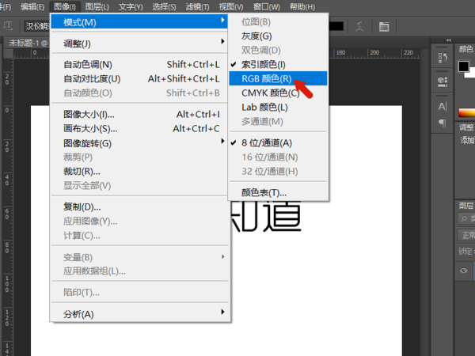
Task: Pick a color from the color ramp
Action: [x=466, y=113]
